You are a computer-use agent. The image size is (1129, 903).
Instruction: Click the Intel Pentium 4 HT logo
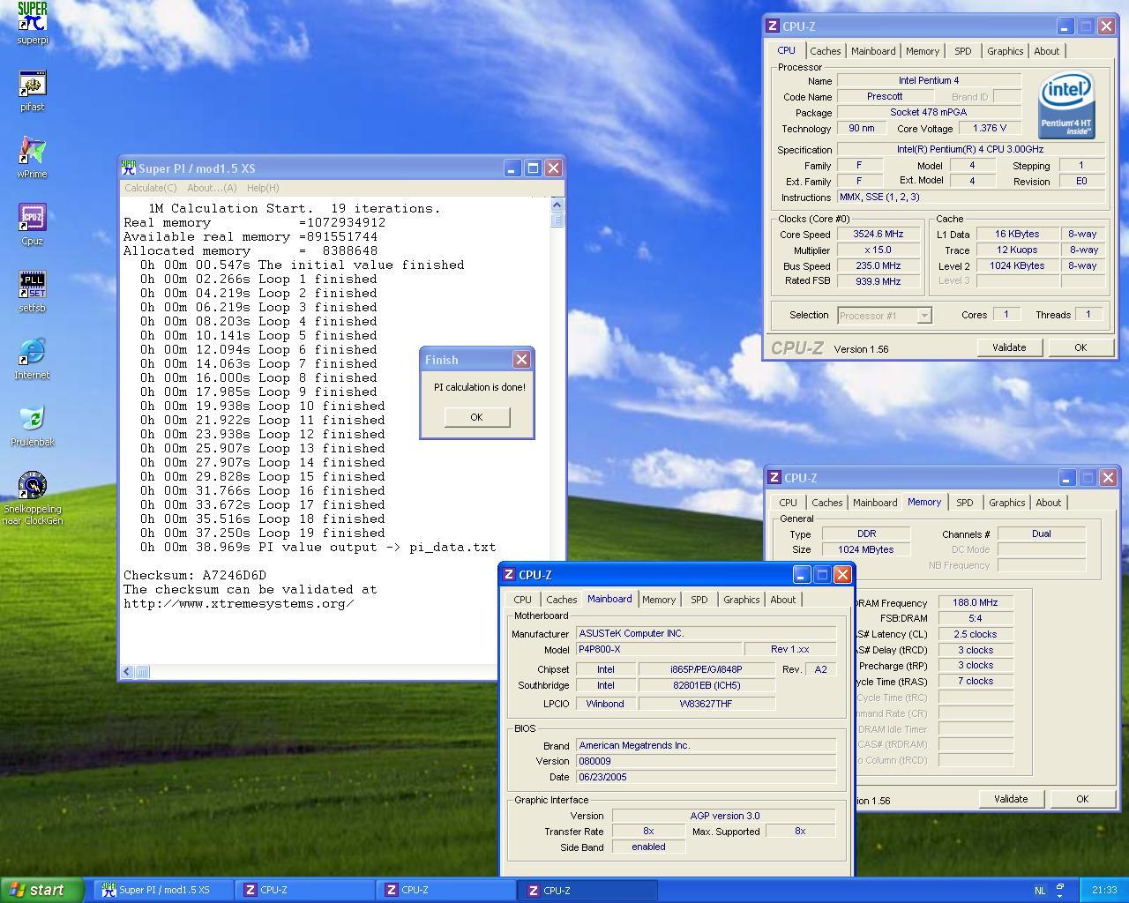[x=1066, y=106]
